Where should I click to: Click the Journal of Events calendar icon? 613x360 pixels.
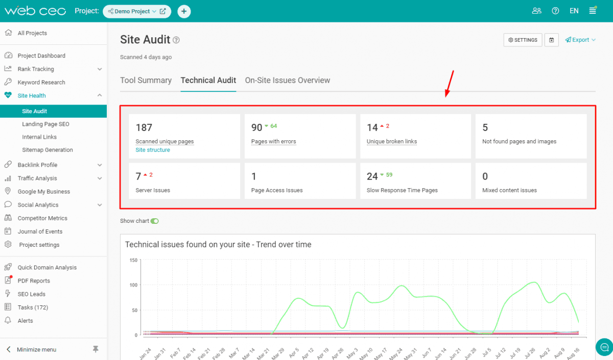[x=8, y=231]
